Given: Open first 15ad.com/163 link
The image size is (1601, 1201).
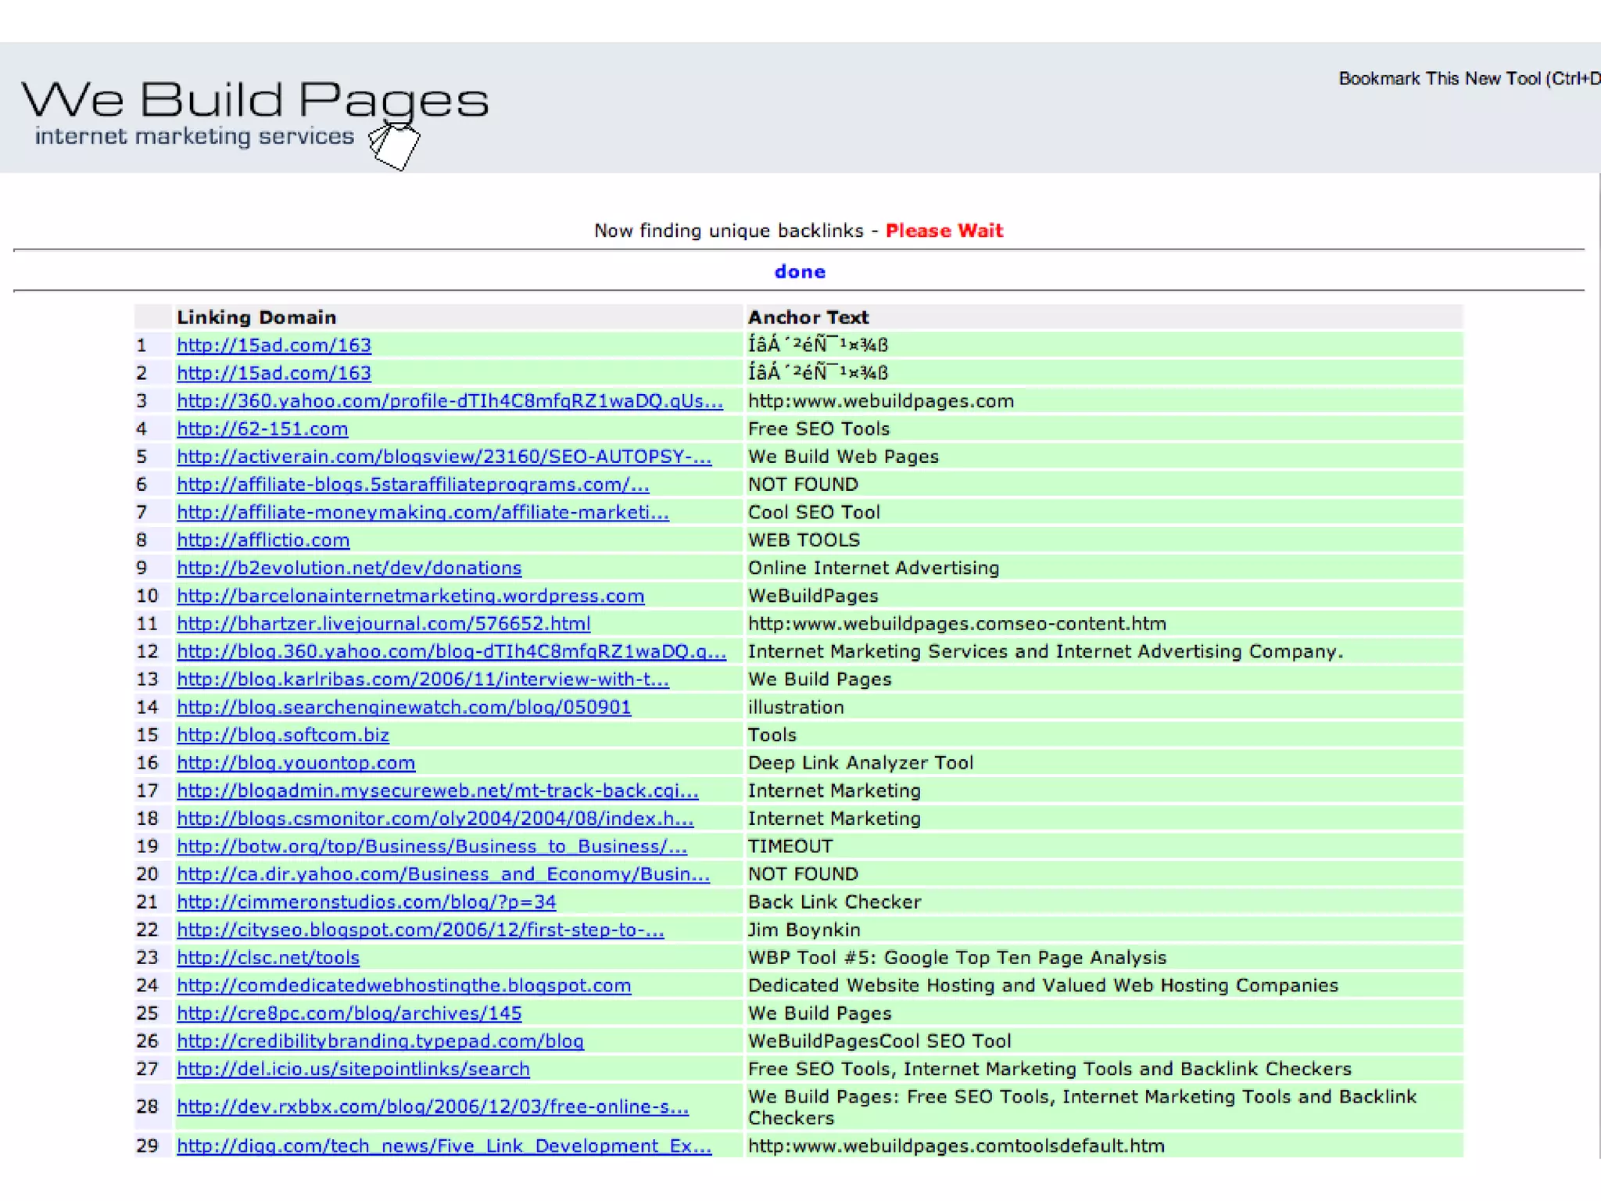Looking at the screenshot, I should 274,346.
